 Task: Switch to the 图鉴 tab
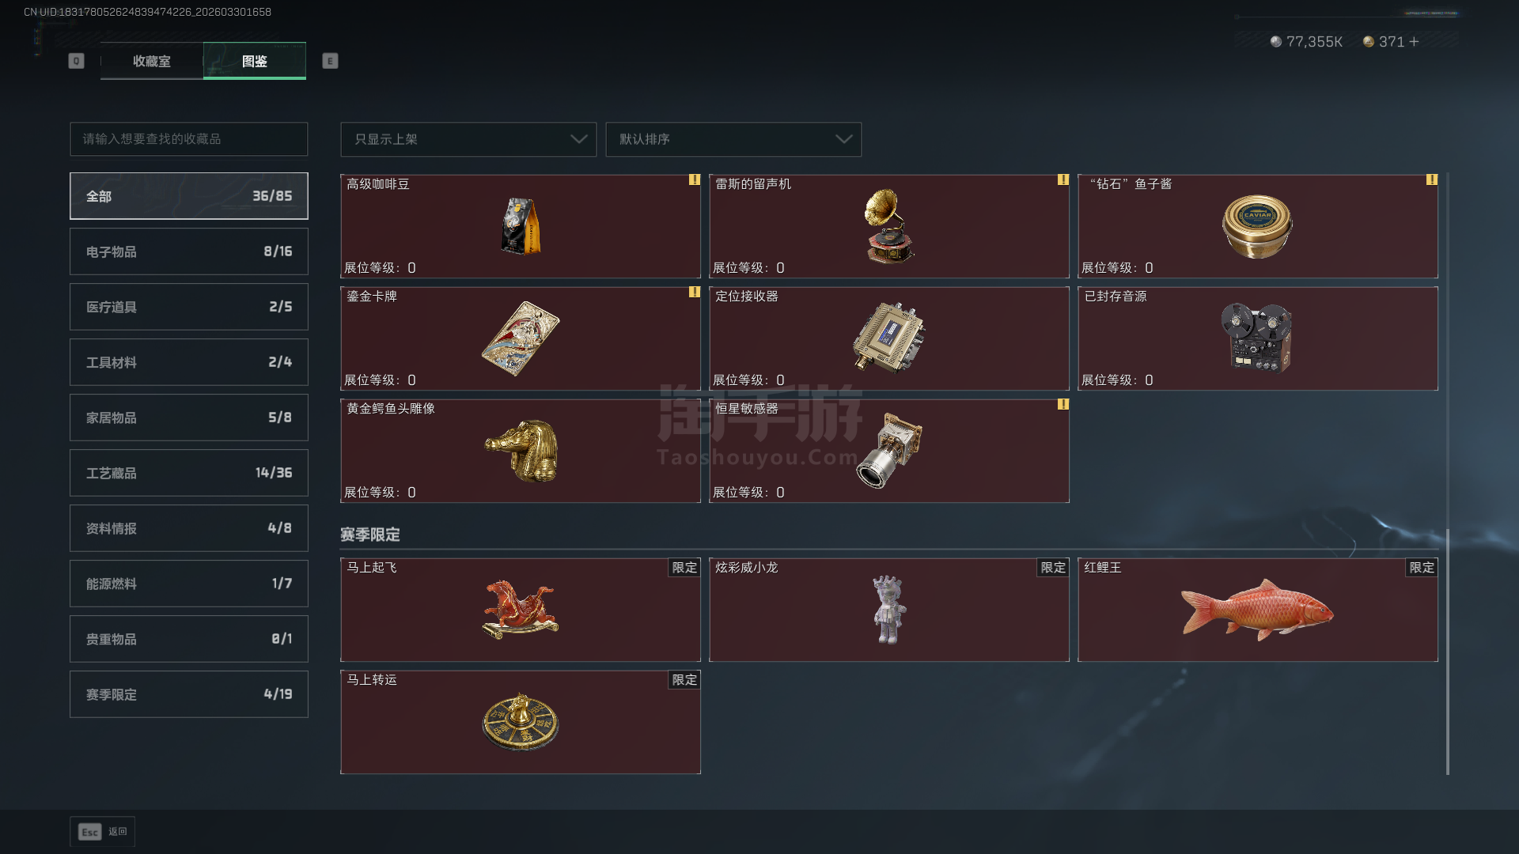click(x=255, y=61)
